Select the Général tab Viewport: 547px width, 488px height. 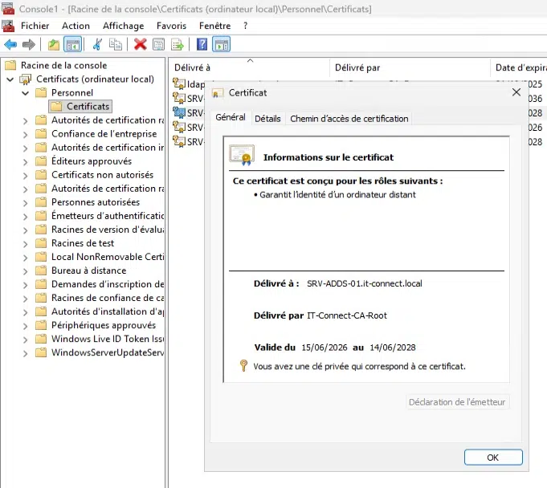coord(231,117)
